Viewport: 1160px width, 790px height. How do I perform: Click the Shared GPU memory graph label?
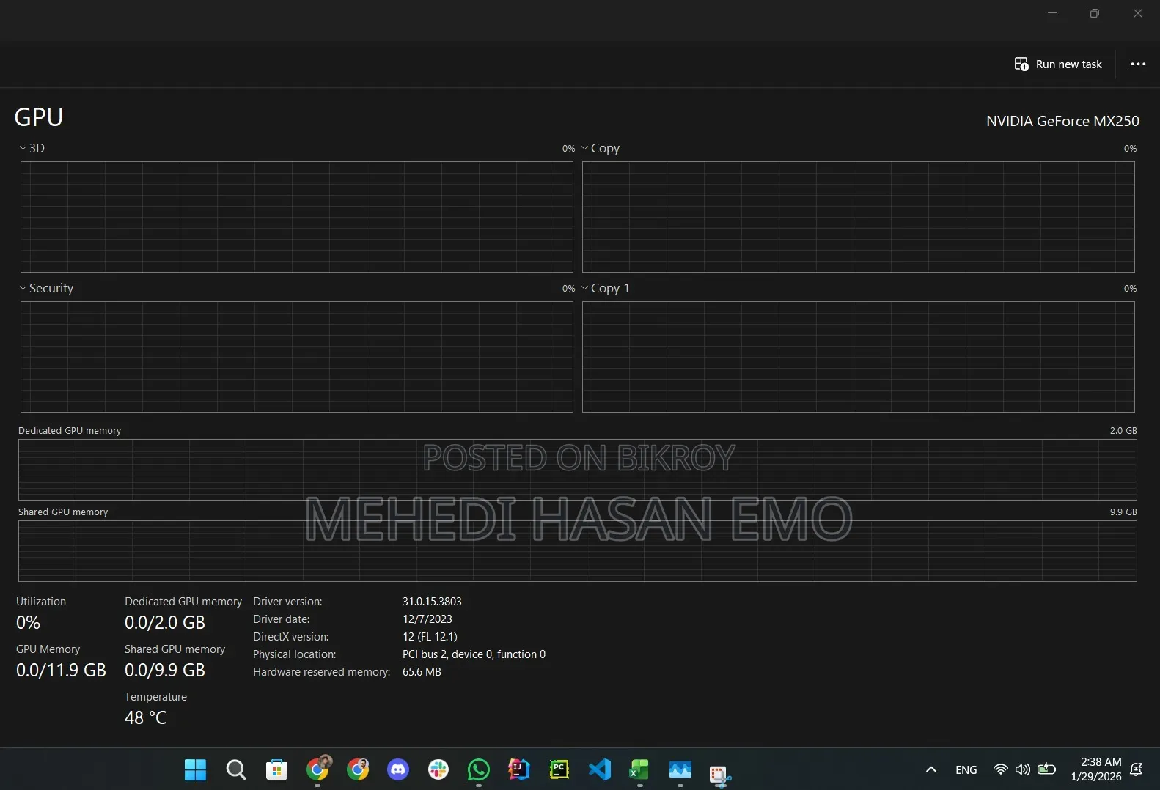point(63,512)
